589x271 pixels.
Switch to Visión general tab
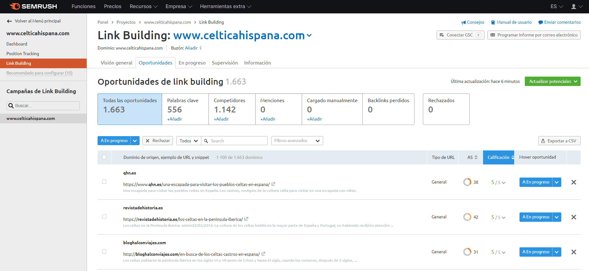point(117,63)
